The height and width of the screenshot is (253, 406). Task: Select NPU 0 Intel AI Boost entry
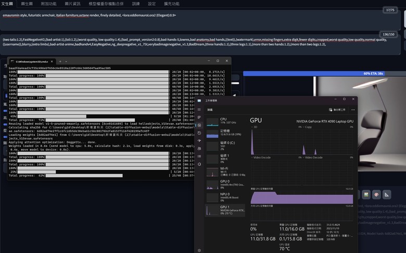point(225,197)
